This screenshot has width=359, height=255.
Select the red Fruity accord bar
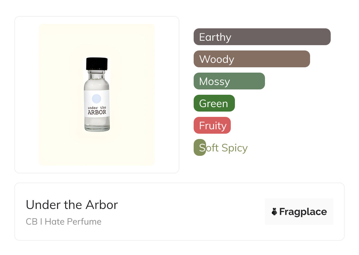coord(212,125)
